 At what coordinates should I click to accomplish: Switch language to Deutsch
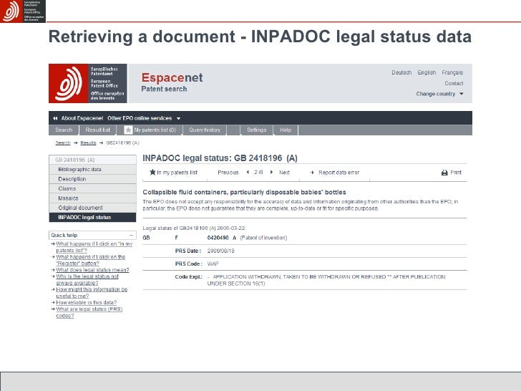coord(401,72)
